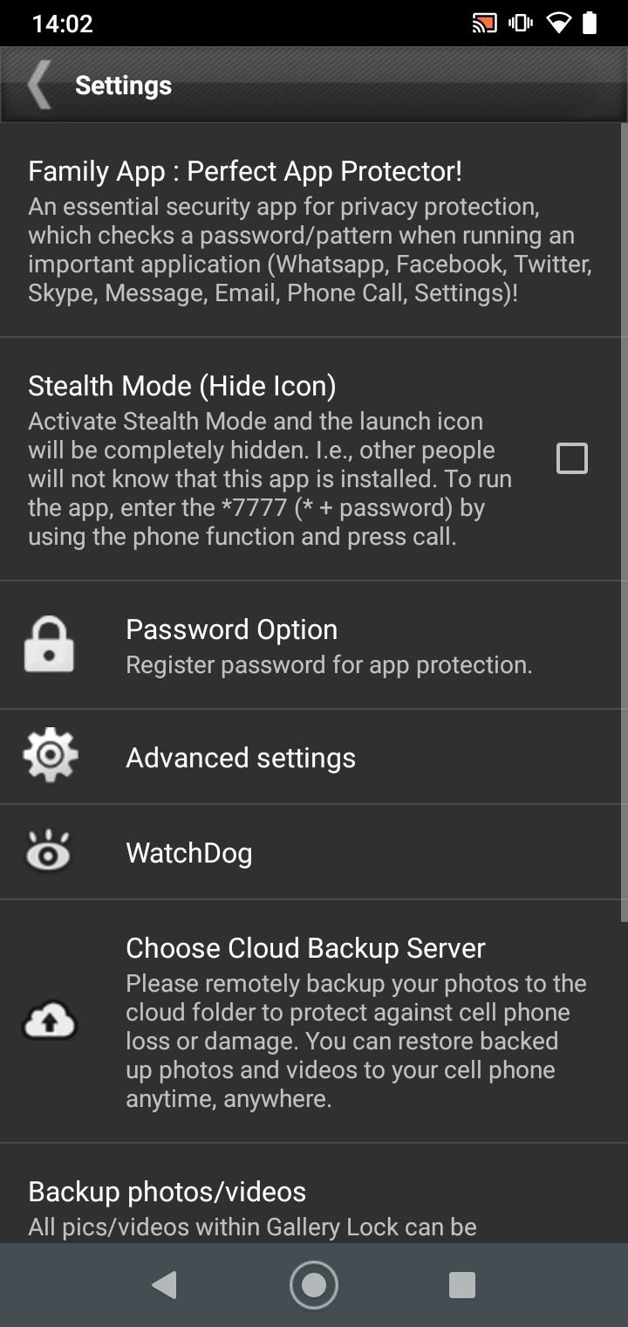This screenshot has width=628, height=1327.
Task: Click the Settings title in header
Action: point(123,86)
